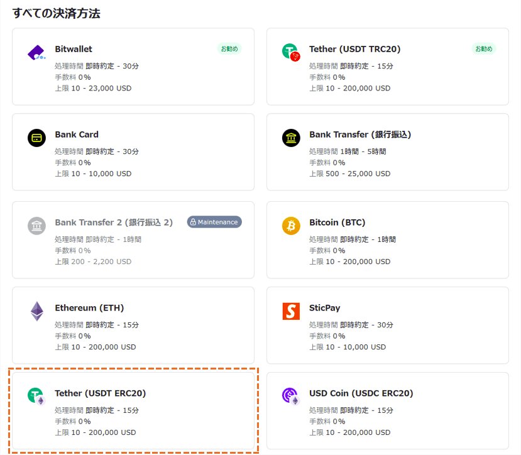Choose Tether (USDT TRC20) payment title
This screenshot has width=521, height=455.
[355, 49]
